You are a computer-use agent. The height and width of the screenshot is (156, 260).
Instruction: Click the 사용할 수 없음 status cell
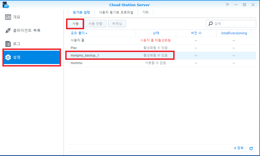tap(155, 63)
